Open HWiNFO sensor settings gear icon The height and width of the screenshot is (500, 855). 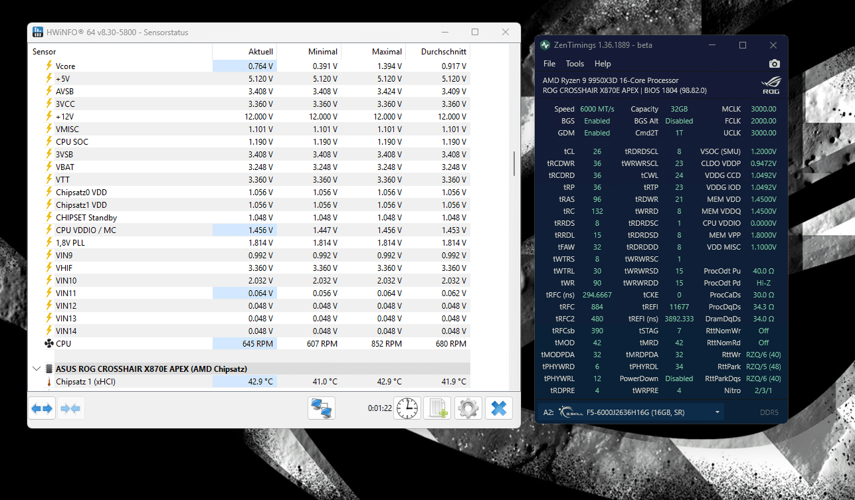468,408
